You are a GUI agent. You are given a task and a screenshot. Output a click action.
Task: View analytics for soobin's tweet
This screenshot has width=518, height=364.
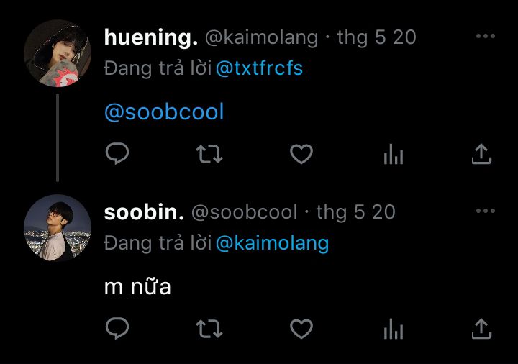[x=394, y=329]
